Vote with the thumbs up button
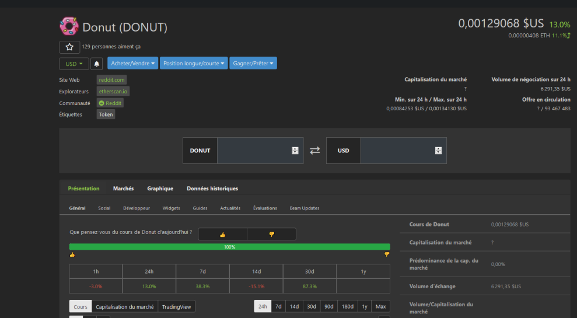The height and width of the screenshot is (318, 577). point(223,234)
